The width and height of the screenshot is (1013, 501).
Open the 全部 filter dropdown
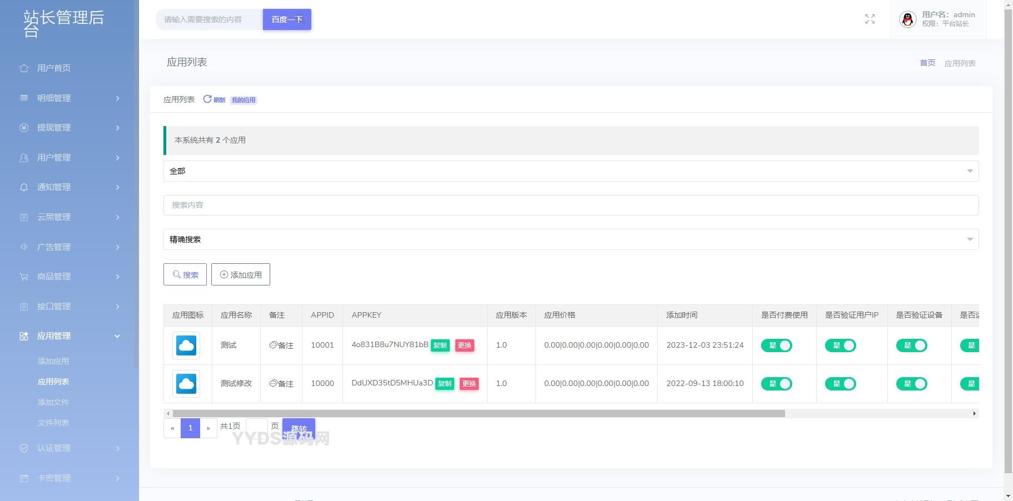(570, 171)
